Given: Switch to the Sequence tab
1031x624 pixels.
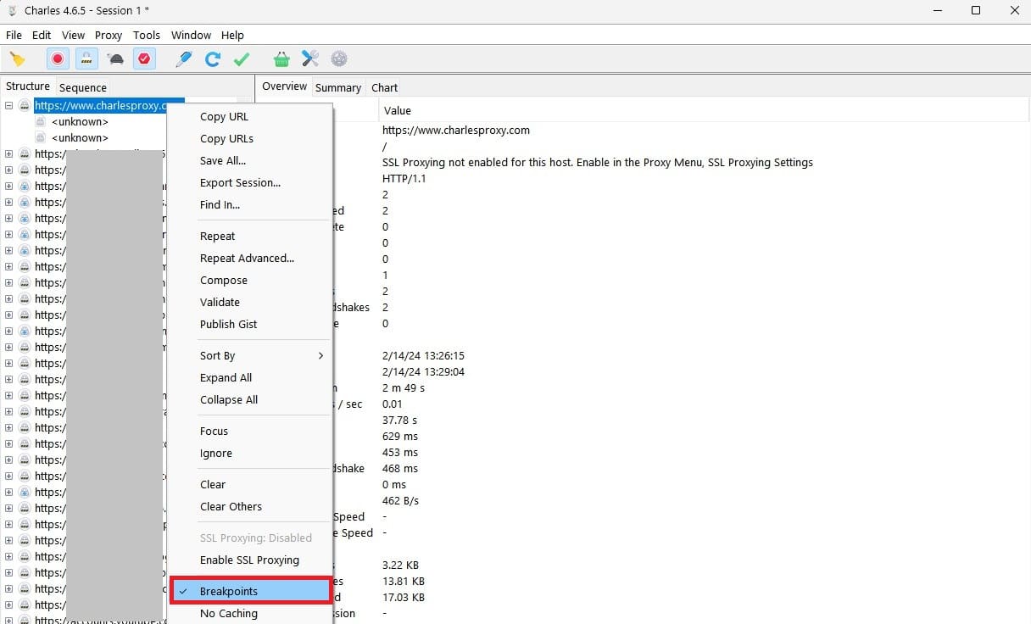Looking at the screenshot, I should click(83, 87).
